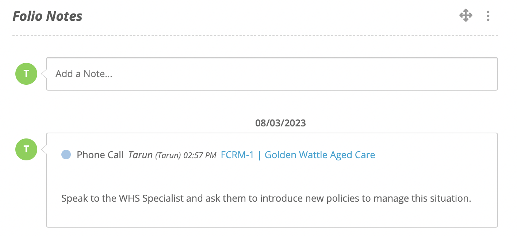Click the Folio Notes panel title
Image resolution: width=517 pixels, height=236 pixels.
pos(47,16)
